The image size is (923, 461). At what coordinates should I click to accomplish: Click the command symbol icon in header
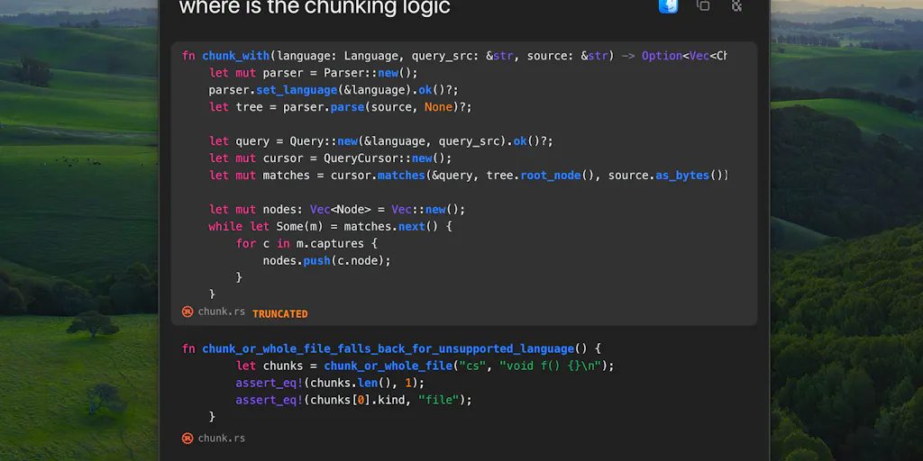tap(736, 5)
